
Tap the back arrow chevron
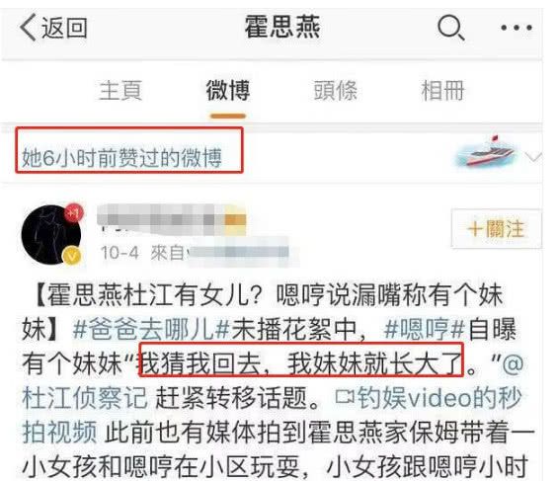[x=28, y=28]
